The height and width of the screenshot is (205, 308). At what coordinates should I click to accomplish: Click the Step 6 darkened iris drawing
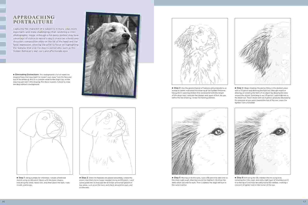tap(263, 141)
